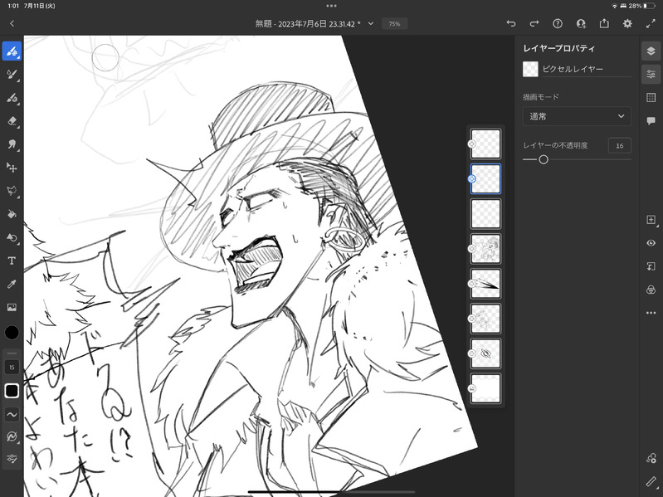Open the Share/export menu

coord(604,24)
